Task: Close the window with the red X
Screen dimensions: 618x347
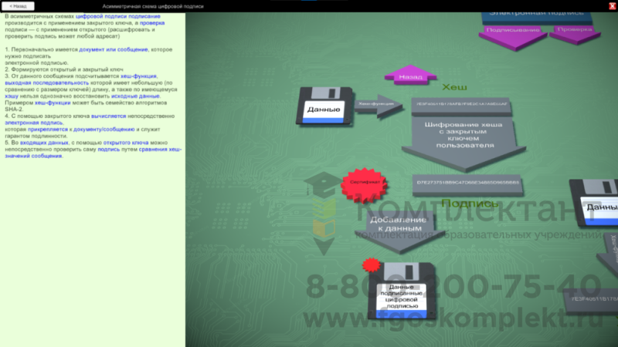Action: click(x=612, y=5)
